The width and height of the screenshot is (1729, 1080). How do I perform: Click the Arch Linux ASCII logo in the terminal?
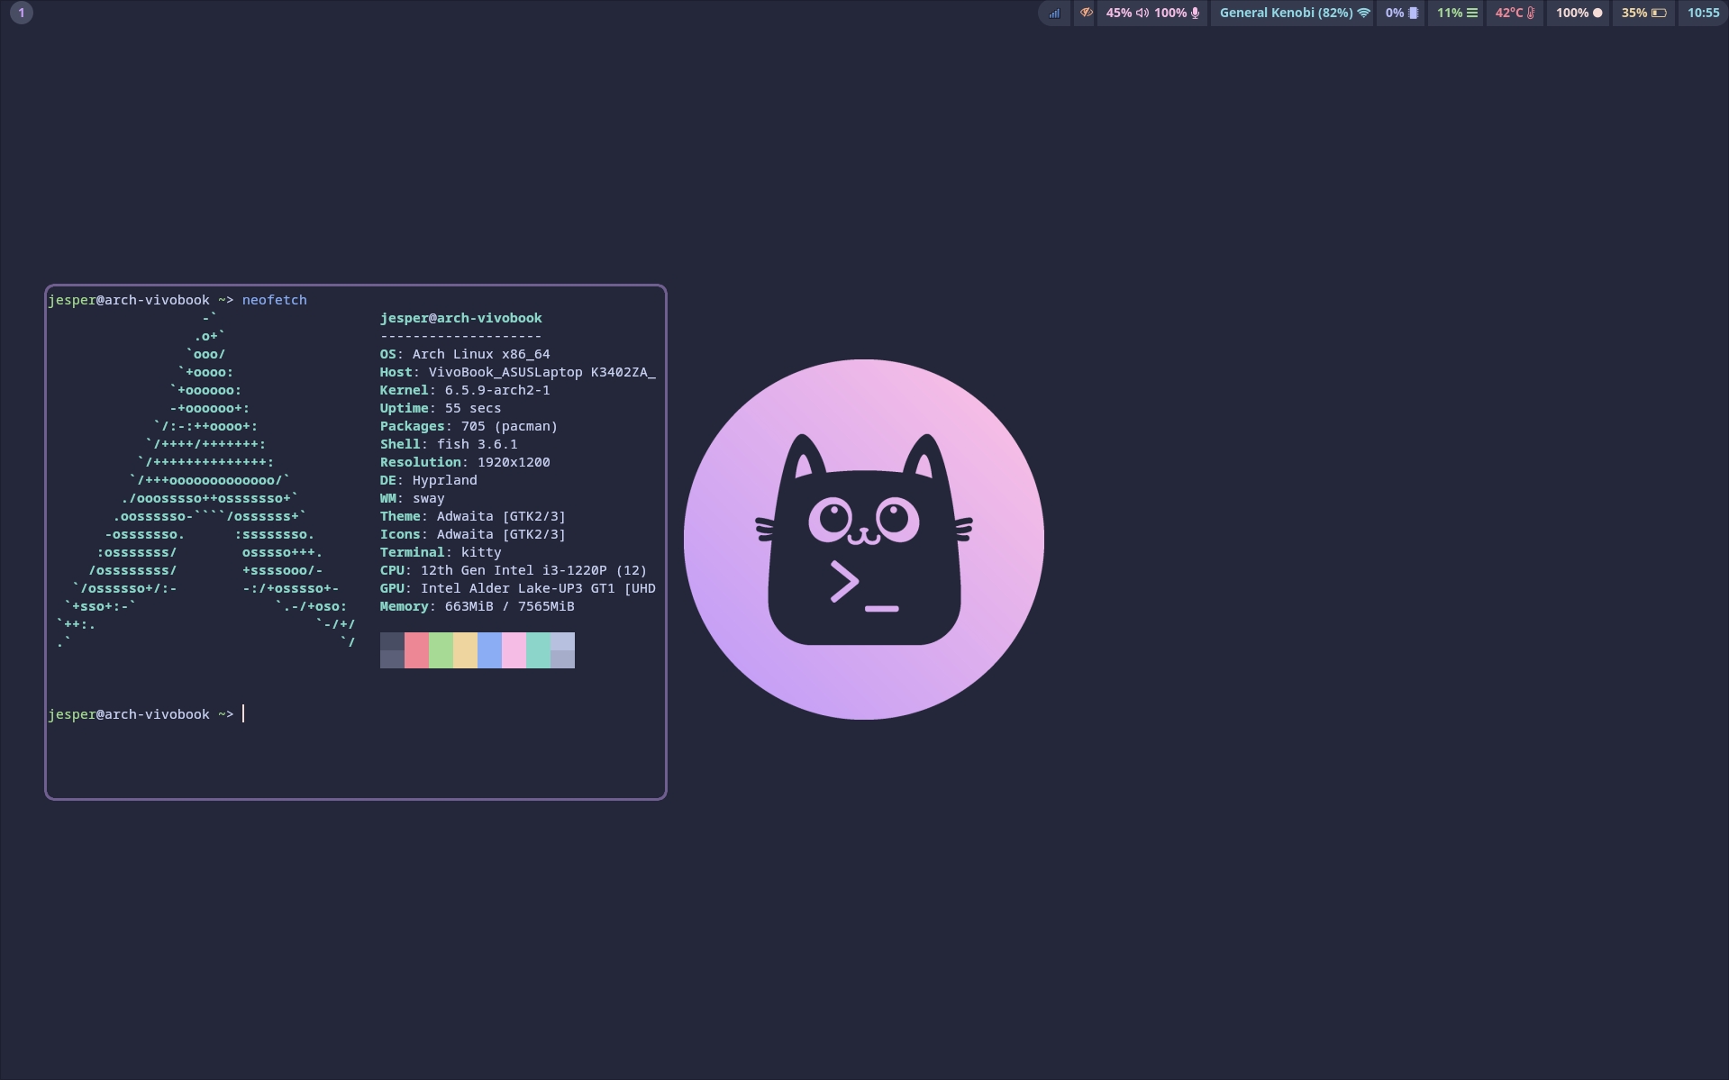(206, 480)
